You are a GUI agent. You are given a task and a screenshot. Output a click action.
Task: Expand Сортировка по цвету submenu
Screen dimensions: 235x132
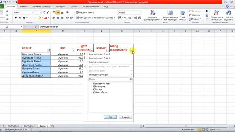click(108, 62)
